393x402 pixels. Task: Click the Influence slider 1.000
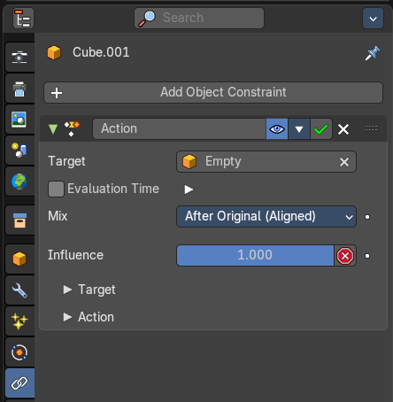pyautogui.click(x=255, y=255)
